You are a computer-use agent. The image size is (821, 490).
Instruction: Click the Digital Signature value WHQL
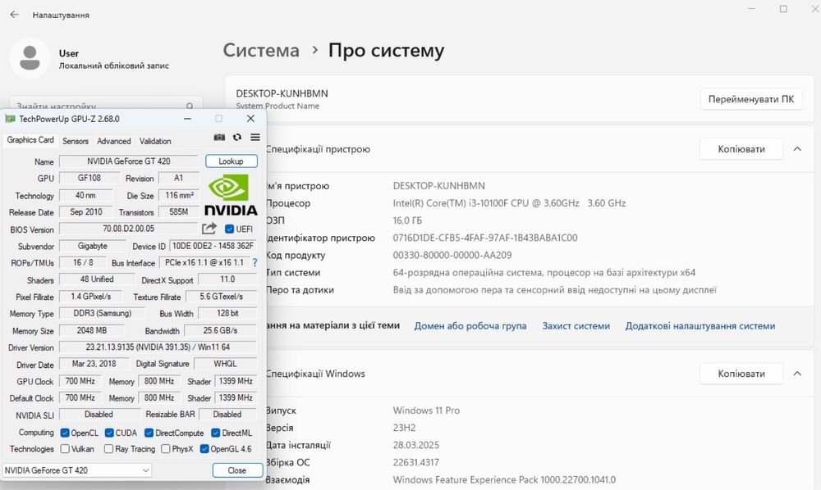pyautogui.click(x=225, y=364)
